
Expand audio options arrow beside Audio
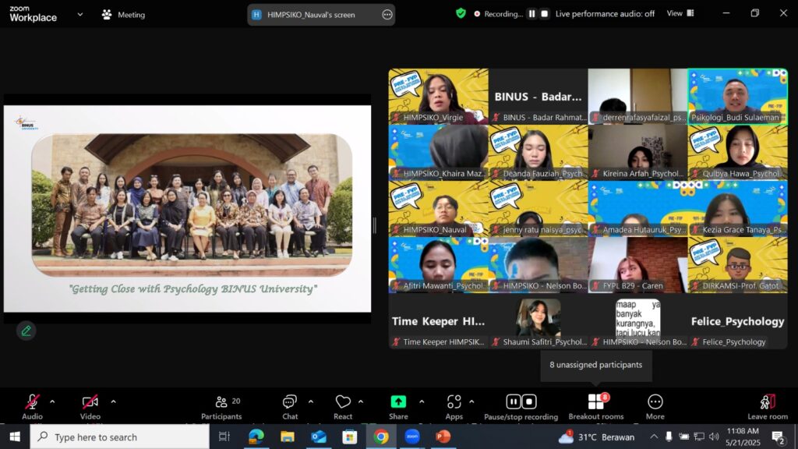tap(52, 401)
